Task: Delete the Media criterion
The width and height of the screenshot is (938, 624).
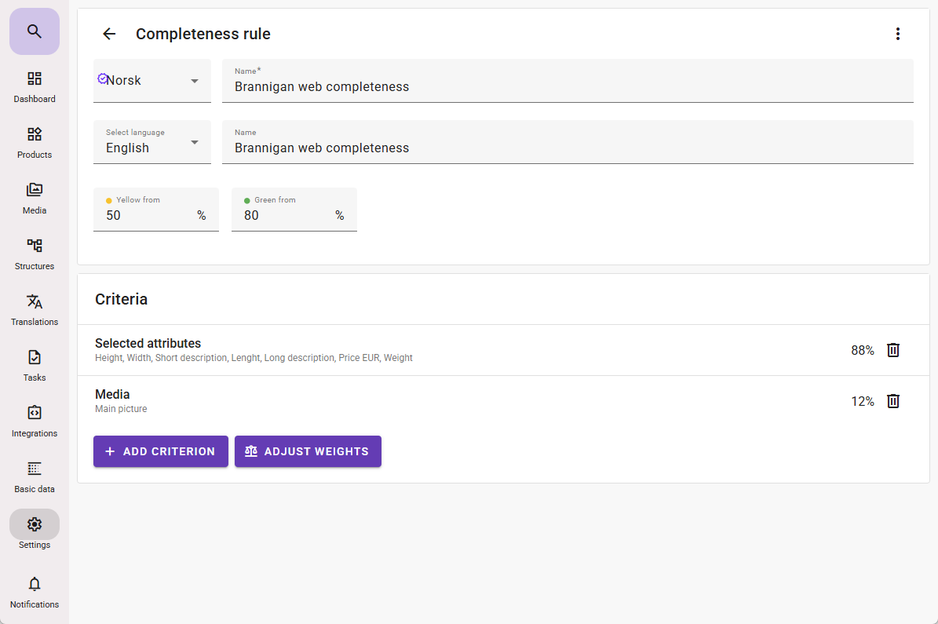Action: pyautogui.click(x=892, y=401)
